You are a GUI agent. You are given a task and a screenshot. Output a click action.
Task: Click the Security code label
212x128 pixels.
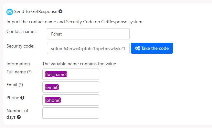point(20,46)
